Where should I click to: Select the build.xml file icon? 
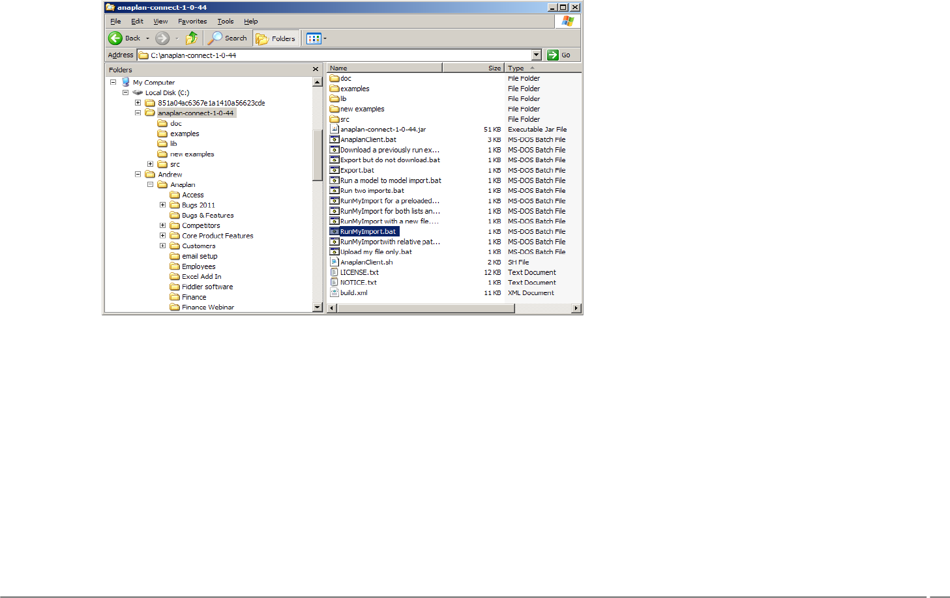[x=334, y=292]
